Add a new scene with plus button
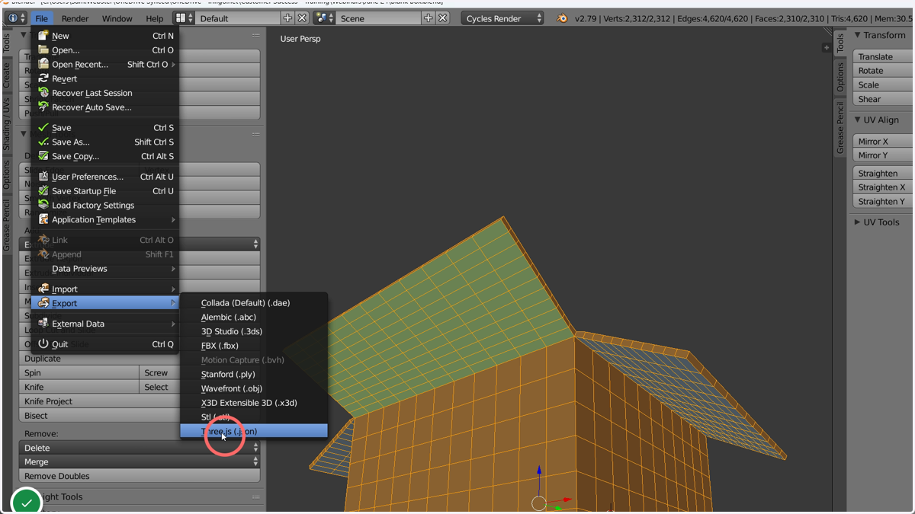 [x=429, y=18]
